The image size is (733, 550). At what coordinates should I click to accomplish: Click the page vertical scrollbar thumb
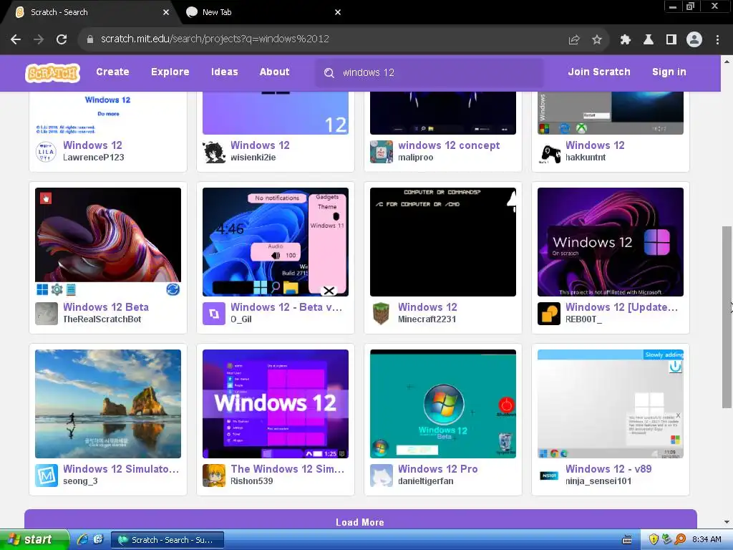click(x=727, y=317)
